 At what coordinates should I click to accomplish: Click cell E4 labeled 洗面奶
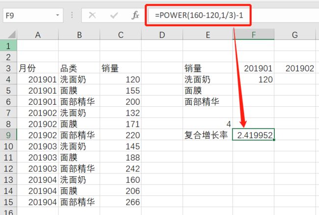coord(208,79)
